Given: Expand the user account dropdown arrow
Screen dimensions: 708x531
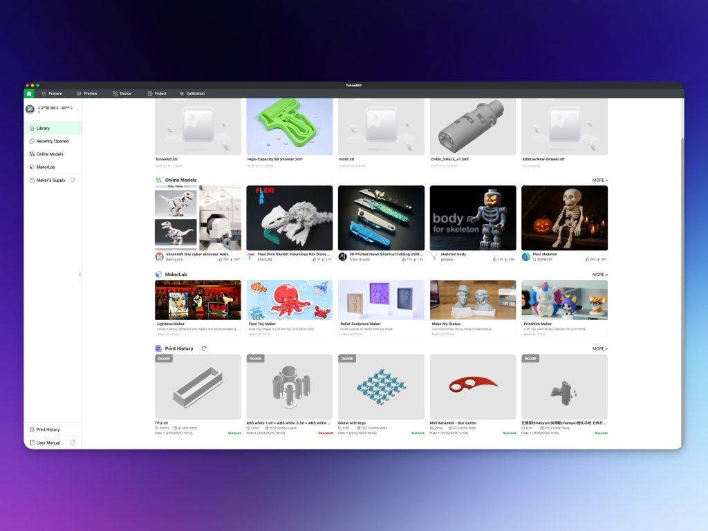Looking at the screenshot, I should [x=77, y=110].
